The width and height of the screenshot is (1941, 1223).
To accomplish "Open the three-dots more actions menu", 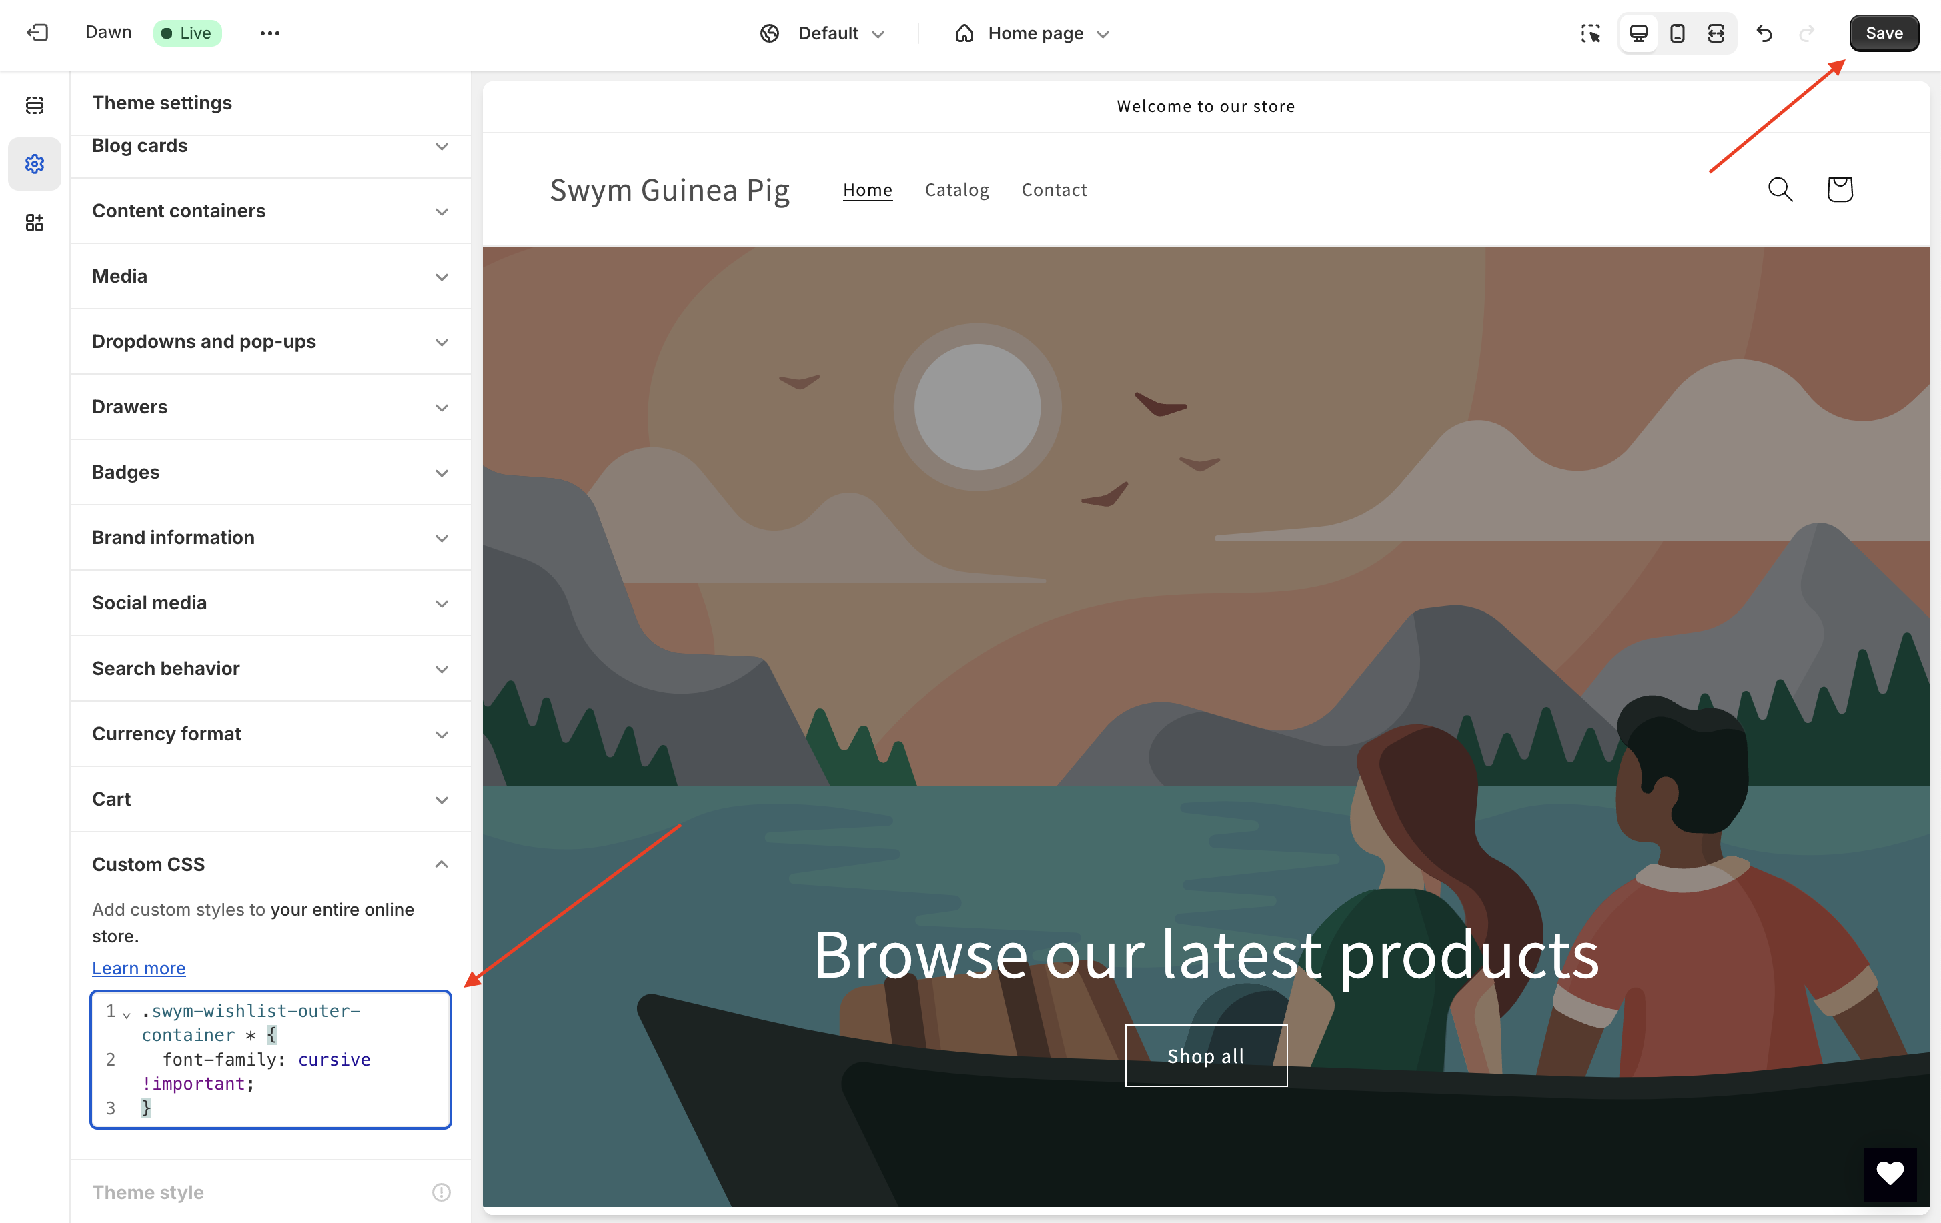I will tap(270, 33).
